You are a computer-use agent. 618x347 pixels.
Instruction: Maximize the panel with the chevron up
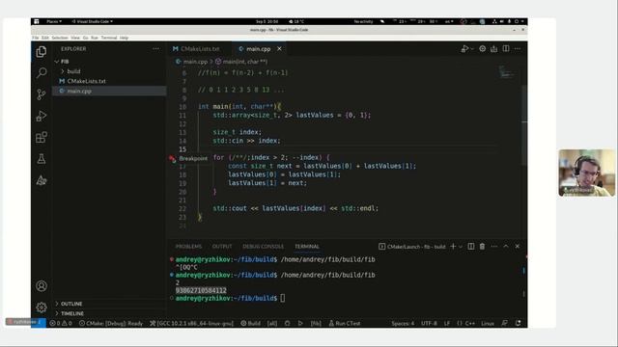[x=506, y=247]
